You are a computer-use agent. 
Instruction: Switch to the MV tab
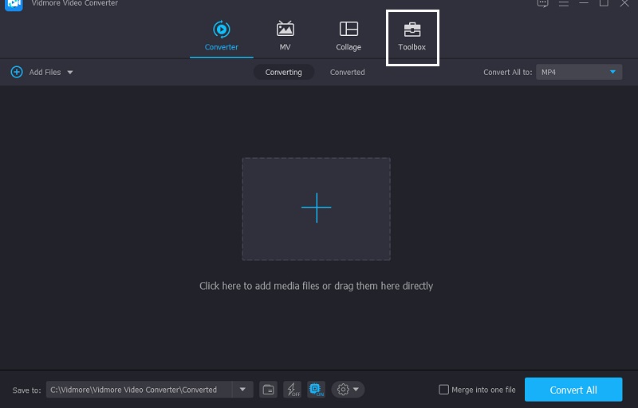click(x=285, y=36)
